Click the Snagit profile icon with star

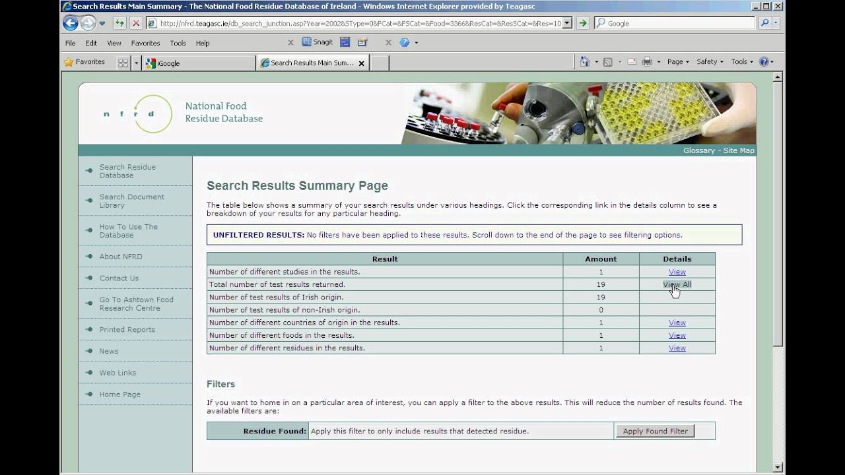362,42
